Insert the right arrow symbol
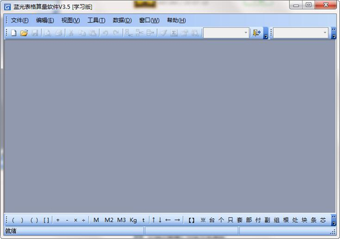This screenshot has width=340, height=239. 177,220
